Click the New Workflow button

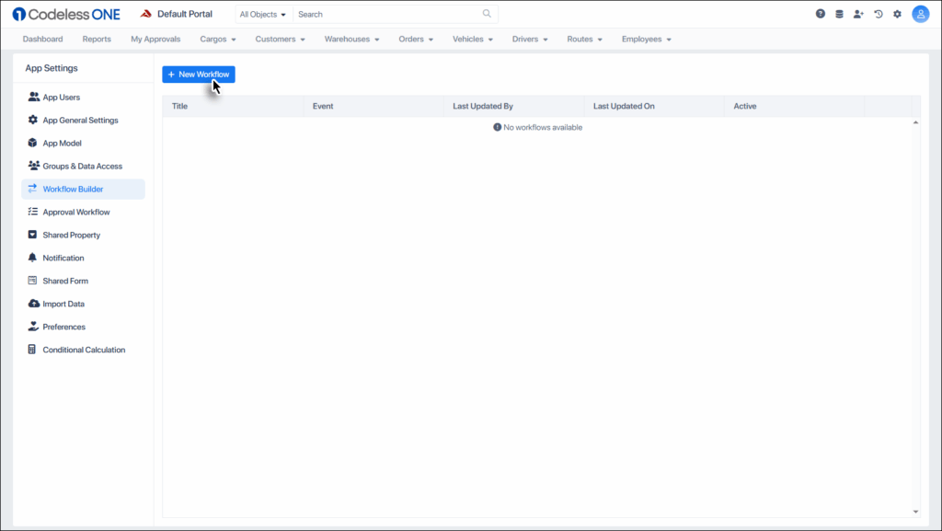click(x=198, y=74)
